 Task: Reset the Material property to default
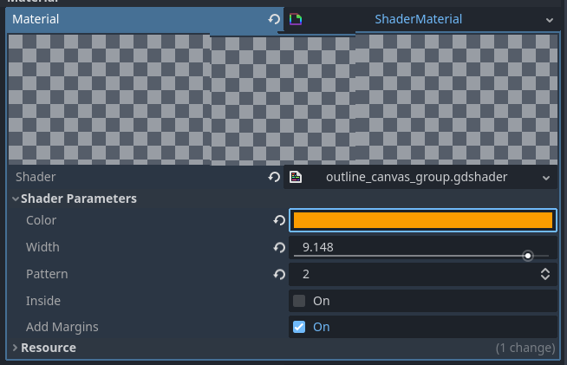pos(274,19)
